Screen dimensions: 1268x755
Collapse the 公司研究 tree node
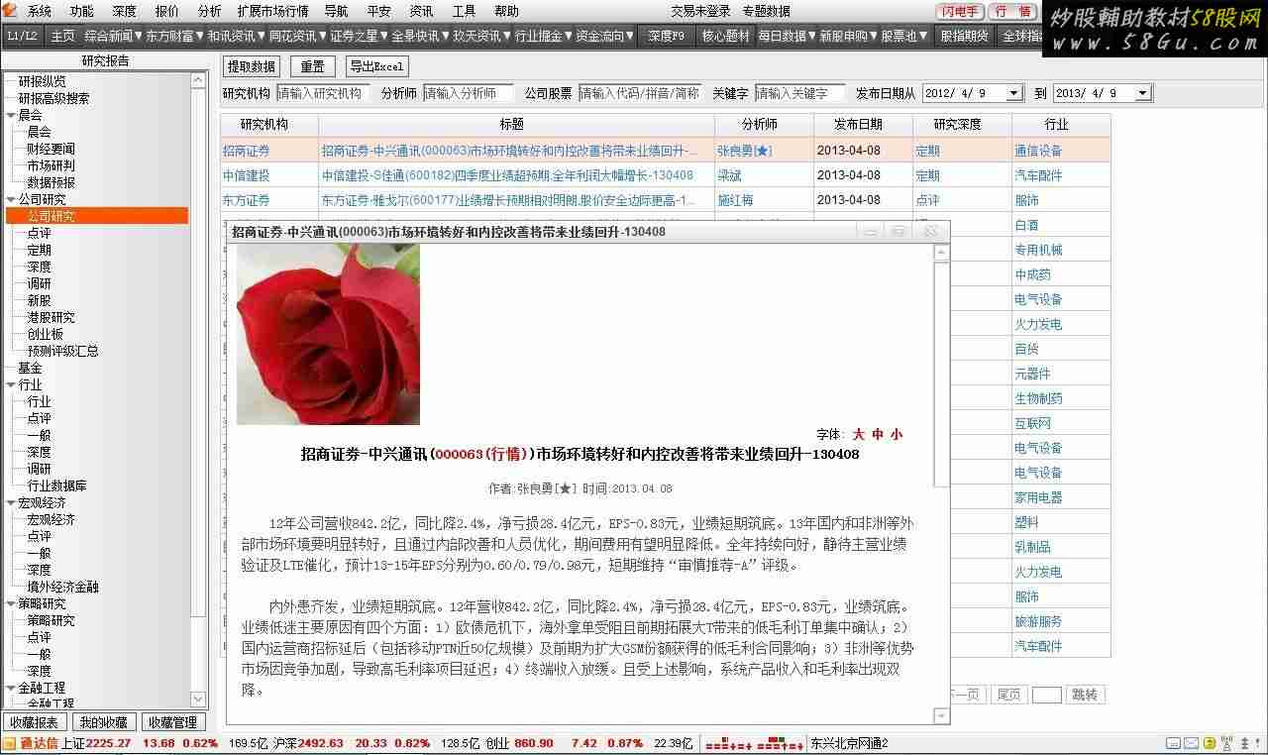click(10, 199)
